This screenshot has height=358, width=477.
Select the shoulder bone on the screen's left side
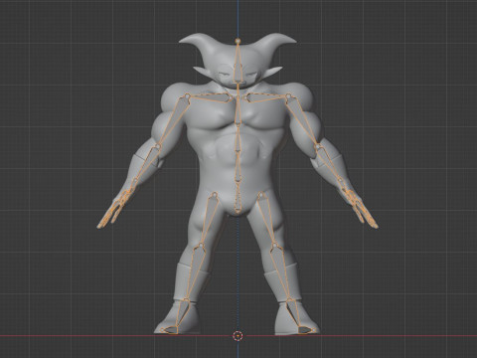click(x=210, y=97)
